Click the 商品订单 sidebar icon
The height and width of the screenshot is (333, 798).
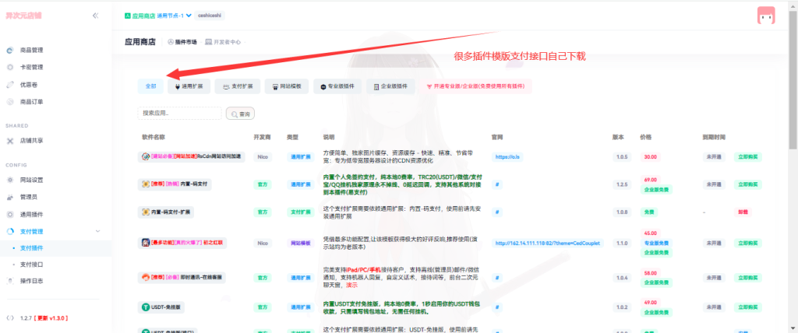pyautogui.click(x=9, y=102)
